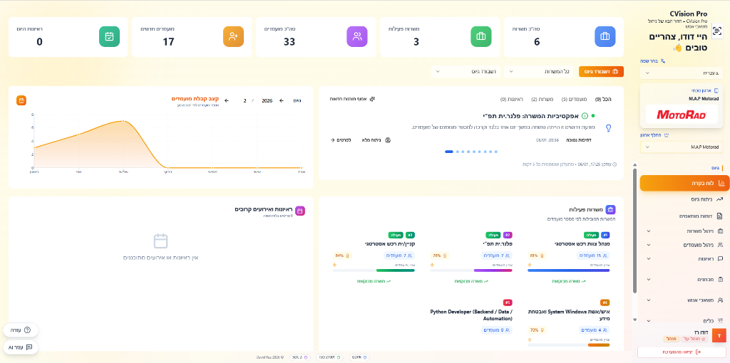Click the month value 2 in date selector
Image resolution: width=730 pixels, height=363 pixels.
245,100
